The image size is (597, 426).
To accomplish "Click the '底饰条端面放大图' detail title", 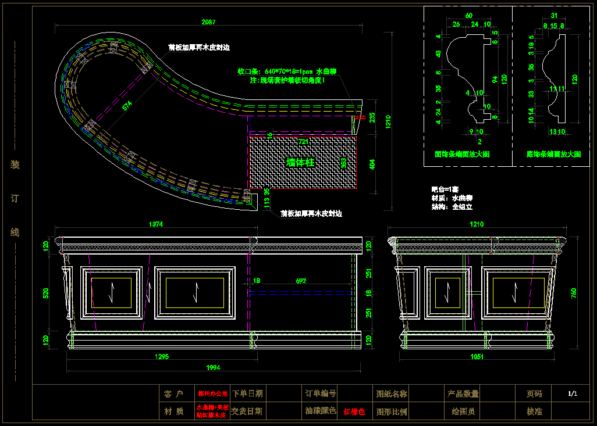I will (553, 155).
